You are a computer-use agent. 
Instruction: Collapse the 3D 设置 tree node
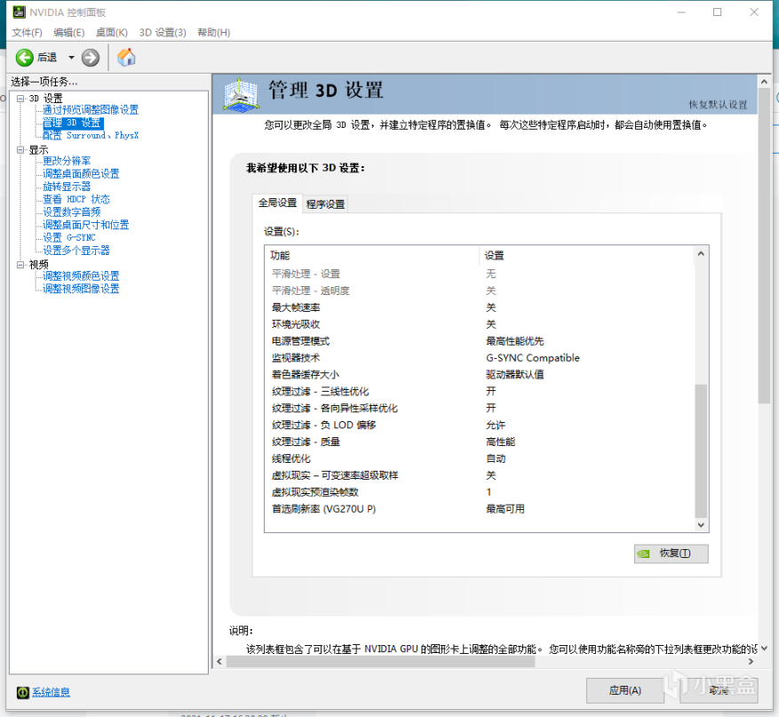tap(20, 99)
